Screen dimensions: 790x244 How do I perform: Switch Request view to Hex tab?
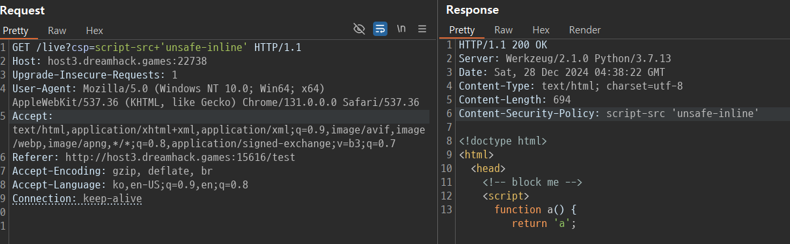click(x=94, y=31)
